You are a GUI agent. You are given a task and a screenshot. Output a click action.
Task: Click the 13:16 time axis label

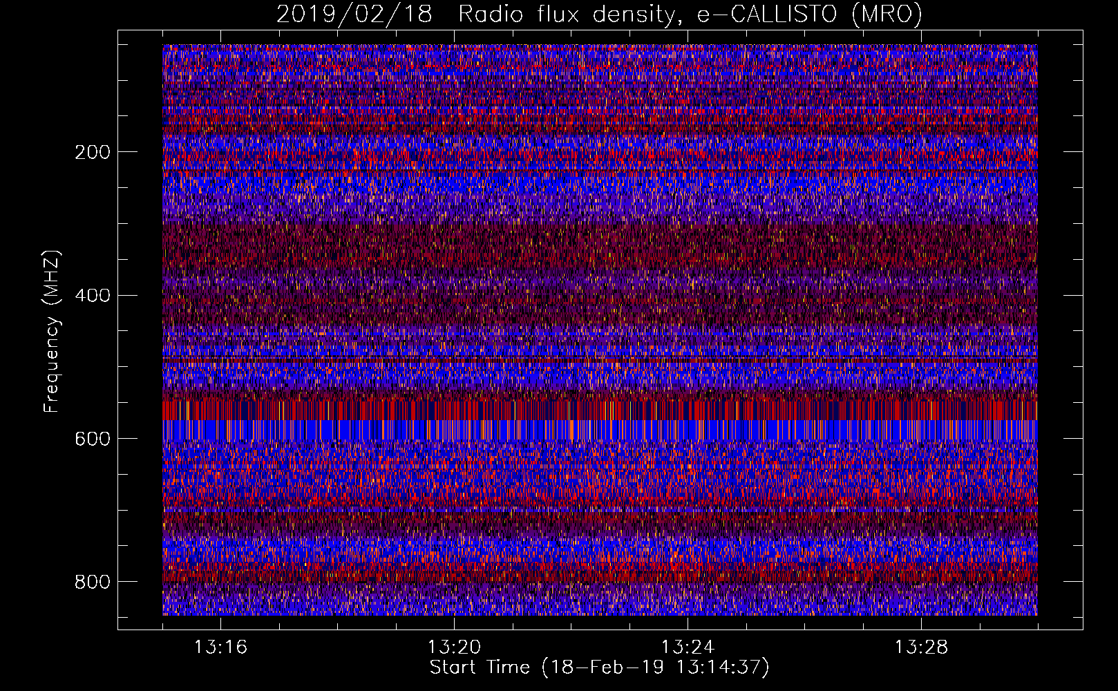tap(220, 647)
